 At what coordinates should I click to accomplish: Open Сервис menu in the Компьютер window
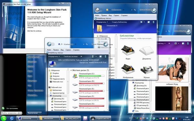point(68,50)
